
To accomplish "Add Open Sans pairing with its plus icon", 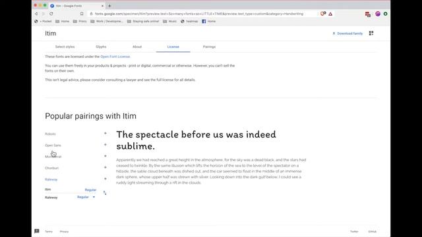I will pos(105,145).
